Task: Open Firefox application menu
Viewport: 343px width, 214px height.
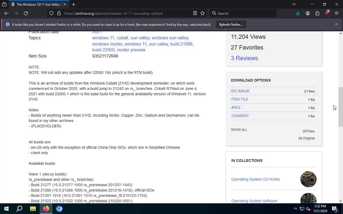Action: pyautogui.click(x=337, y=13)
